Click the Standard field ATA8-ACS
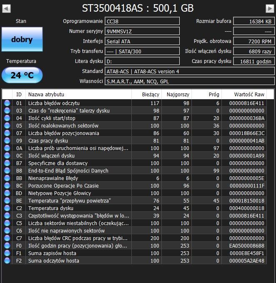The width and height of the screenshot is (276, 283). click(x=190, y=71)
